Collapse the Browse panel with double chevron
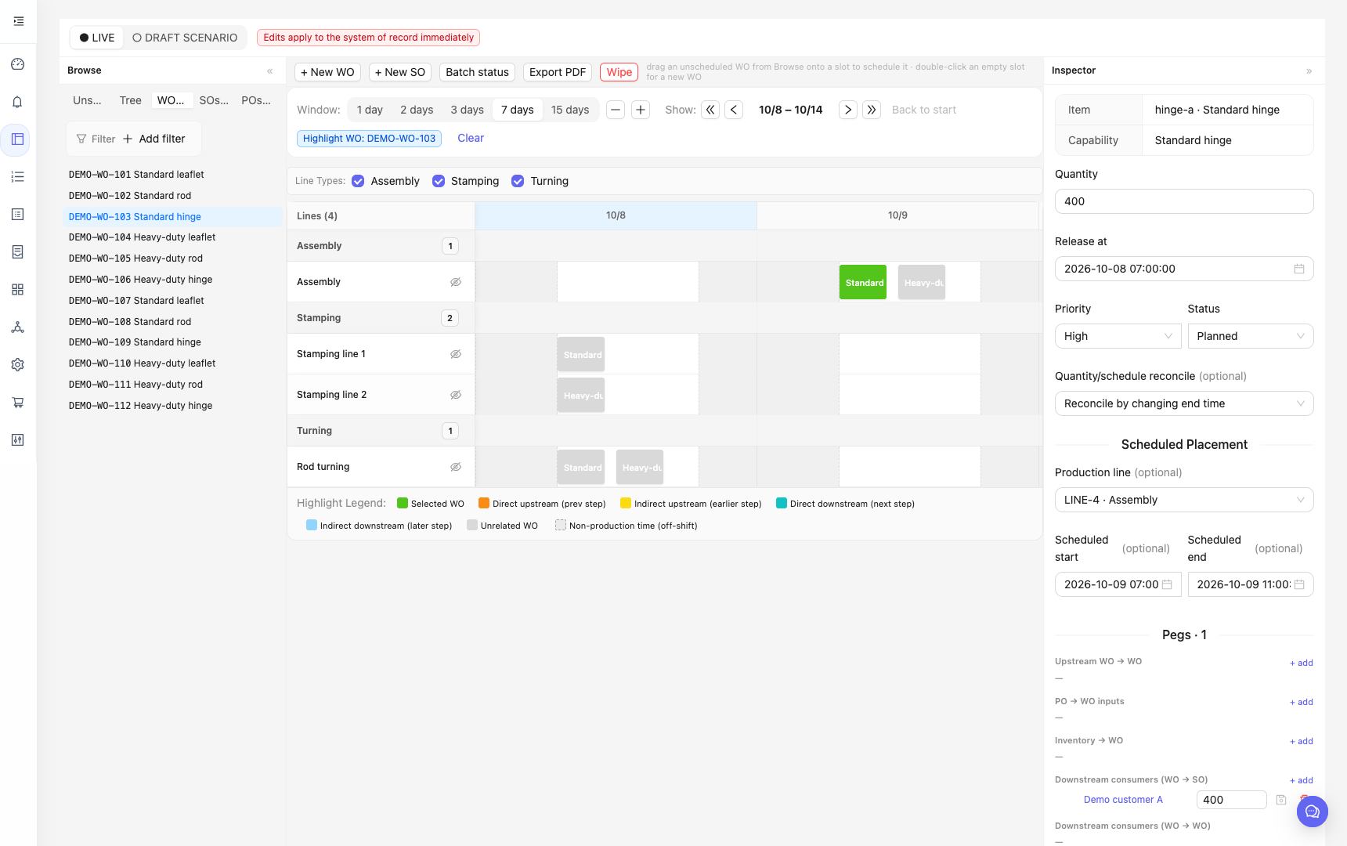The width and height of the screenshot is (1347, 846). click(x=270, y=70)
